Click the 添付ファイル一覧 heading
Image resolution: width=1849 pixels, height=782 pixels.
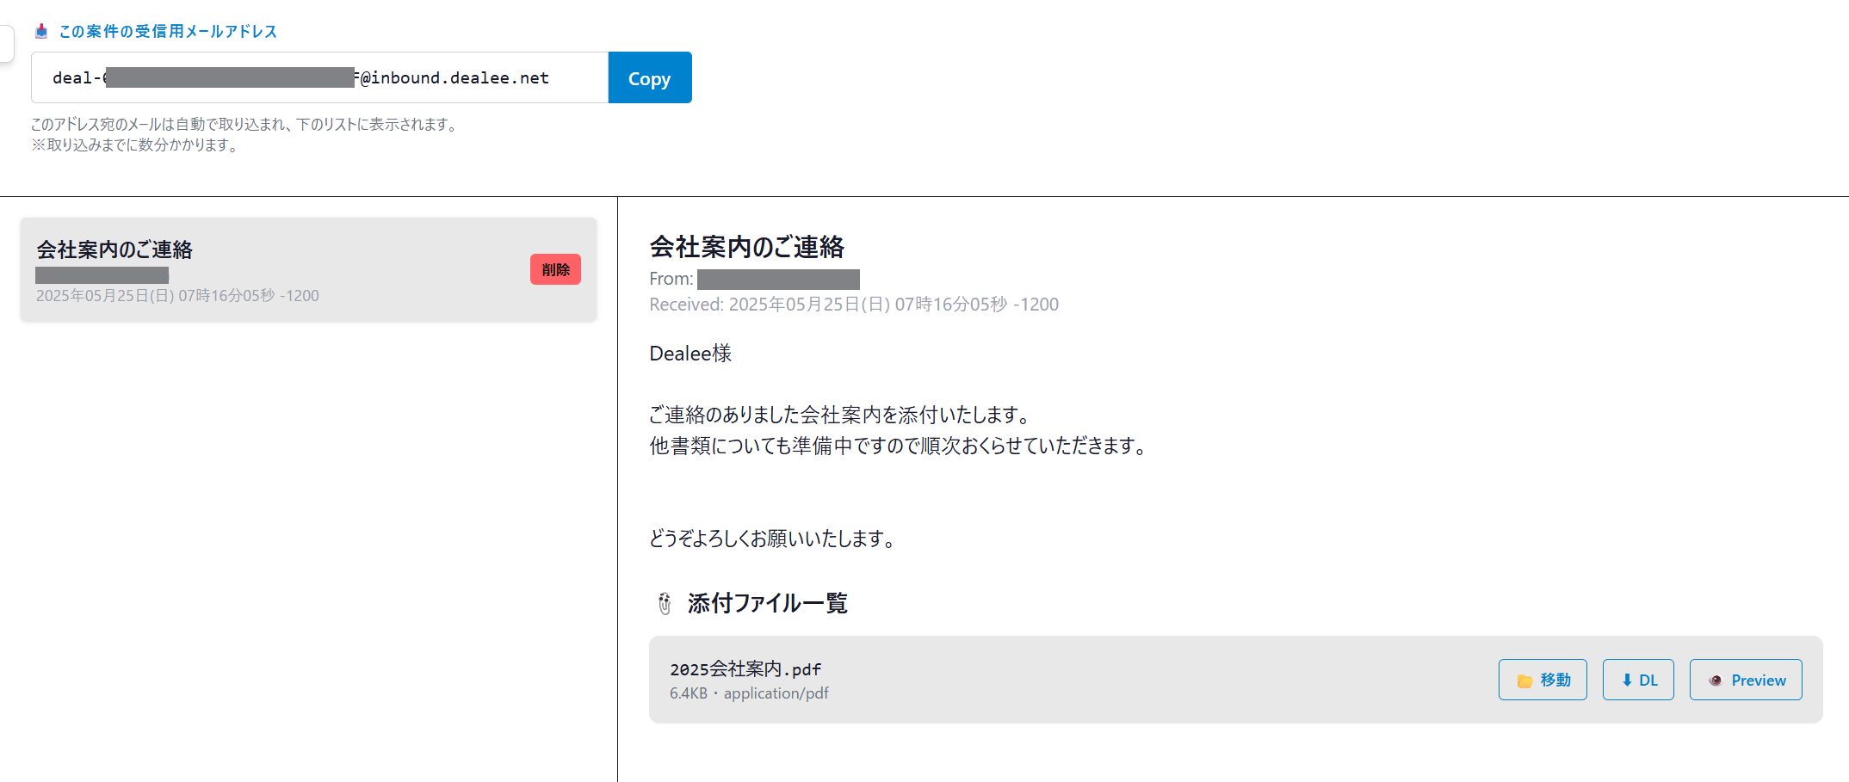(768, 603)
